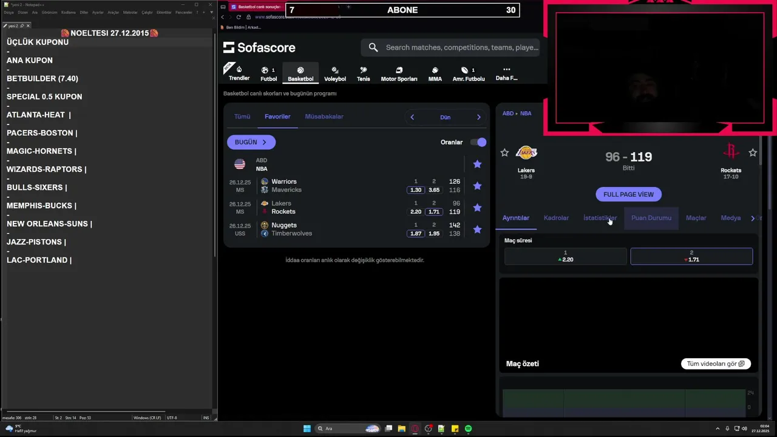Screen dimensions: 777x437
Task: Select the Ayrıntılar match tab
Action: pyautogui.click(x=516, y=218)
